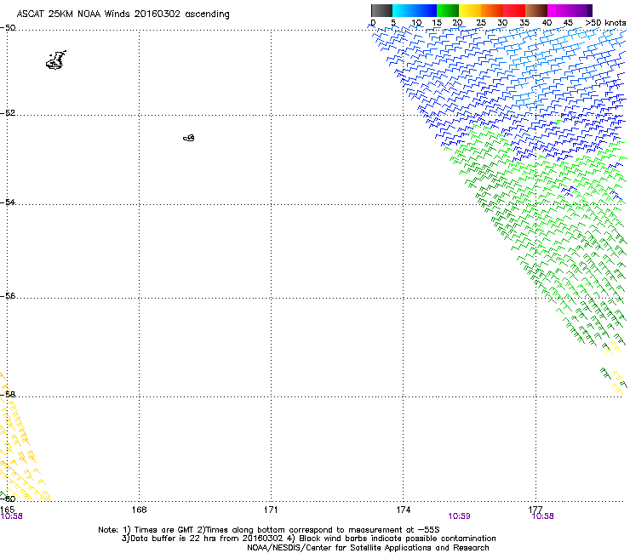Click the '-52' latitude axis label
The image size is (630, 553).
(8, 113)
